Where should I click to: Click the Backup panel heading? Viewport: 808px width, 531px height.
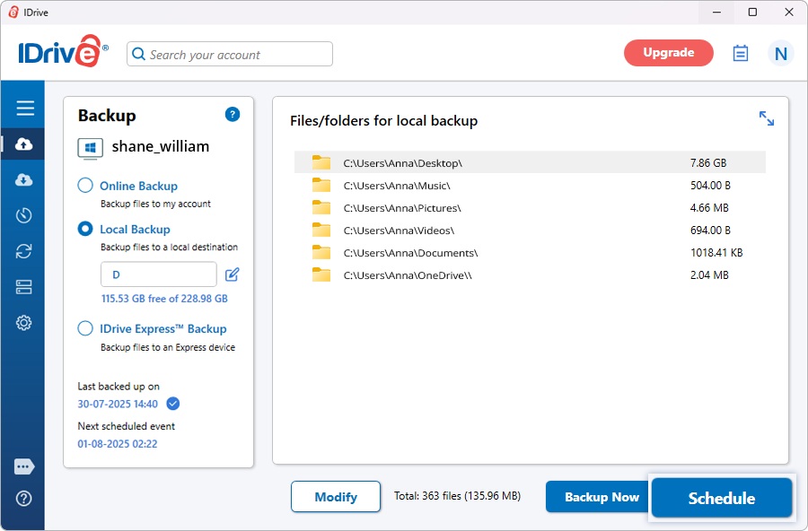[x=107, y=116]
